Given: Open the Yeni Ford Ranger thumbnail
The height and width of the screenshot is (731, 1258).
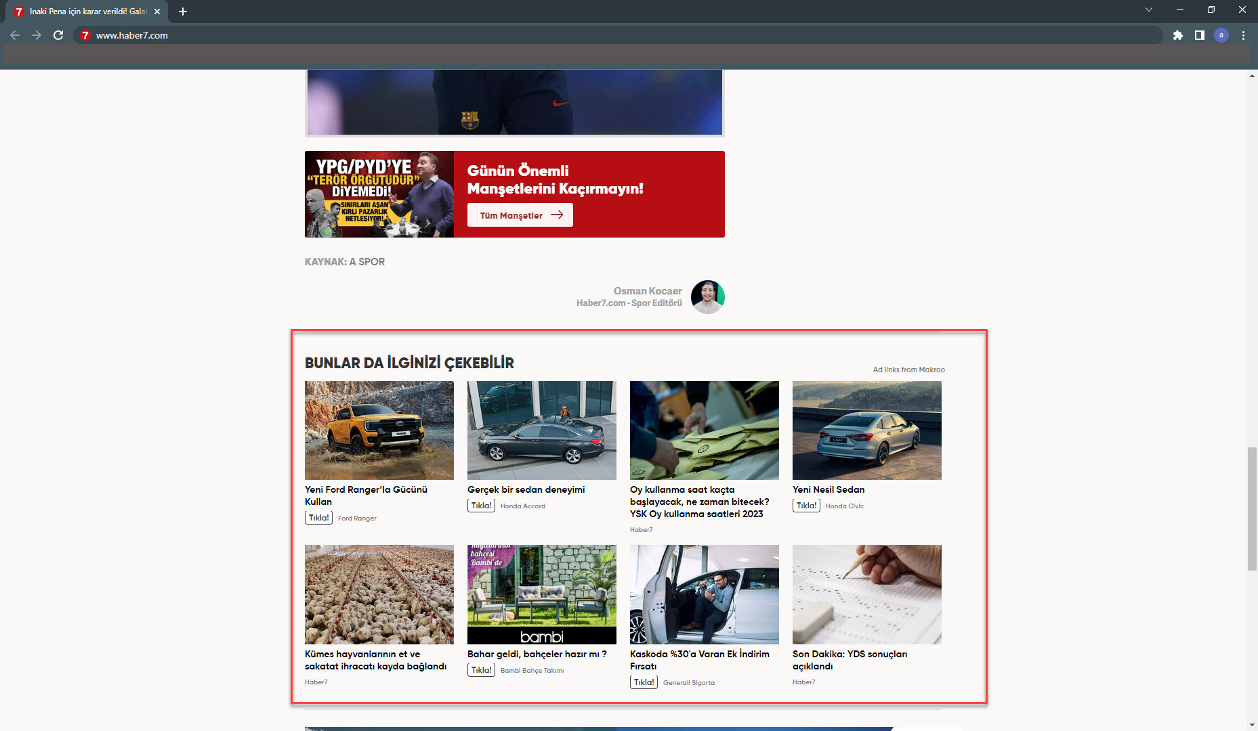Looking at the screenshot, I should coord(379,430).
